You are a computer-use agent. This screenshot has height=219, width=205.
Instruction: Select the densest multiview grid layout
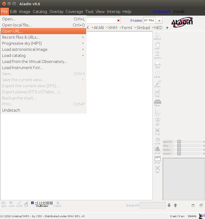[x=51, y=203]
